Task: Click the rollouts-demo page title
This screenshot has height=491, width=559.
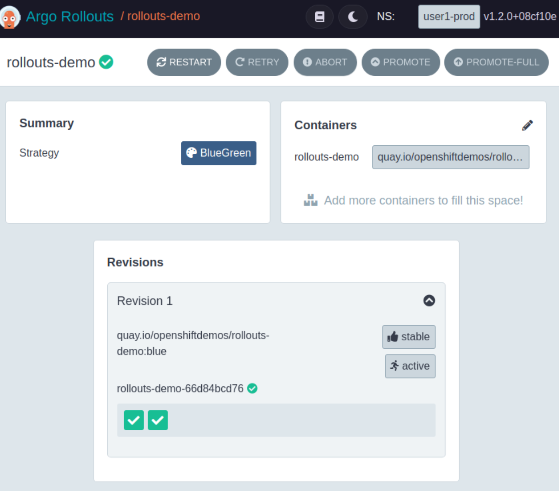Action: (x=51, y=62)
